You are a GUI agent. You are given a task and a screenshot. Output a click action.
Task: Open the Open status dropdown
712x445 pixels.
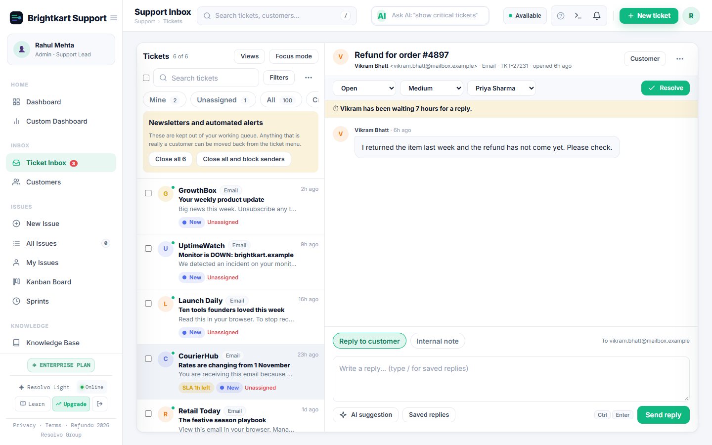click(x=364, y=88)
